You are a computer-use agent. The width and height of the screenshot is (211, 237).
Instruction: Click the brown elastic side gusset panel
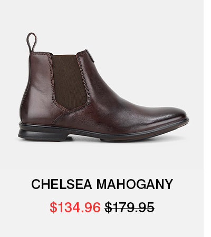69,82
